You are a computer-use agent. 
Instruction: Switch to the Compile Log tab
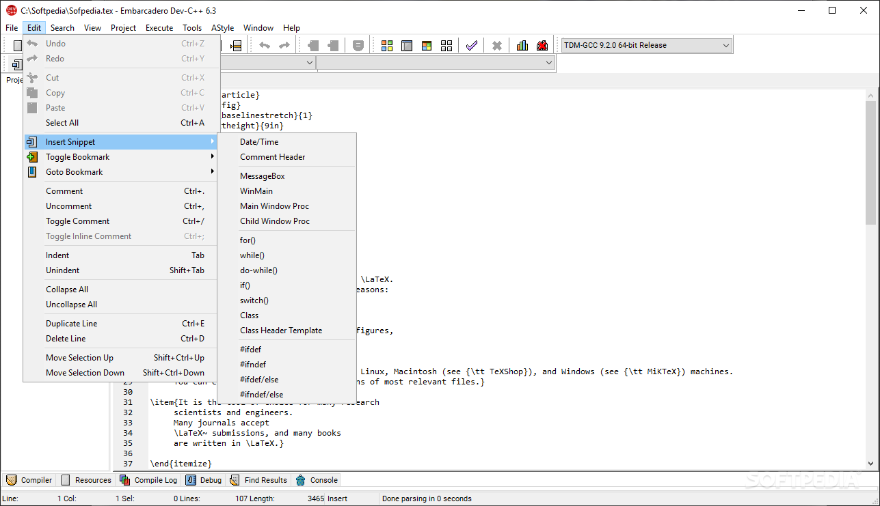pos(148,480)
